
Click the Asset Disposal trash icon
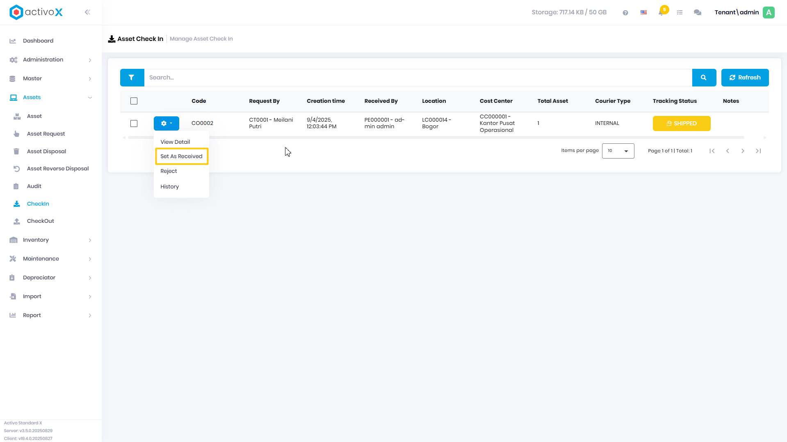click(16, 152)
